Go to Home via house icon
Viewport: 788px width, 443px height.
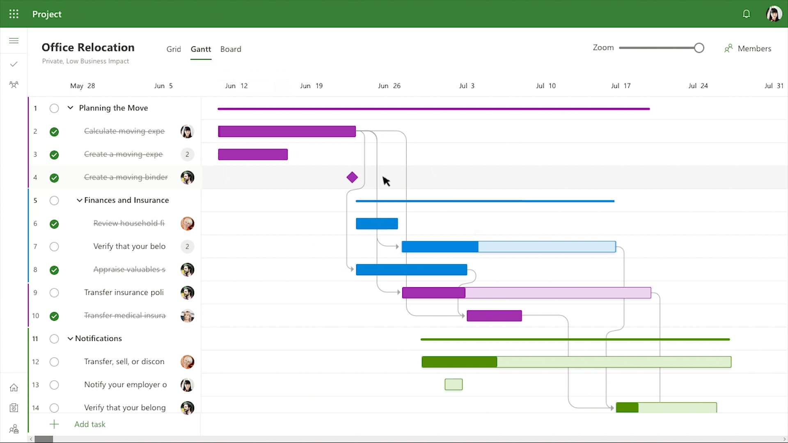(x=14, y=388)
